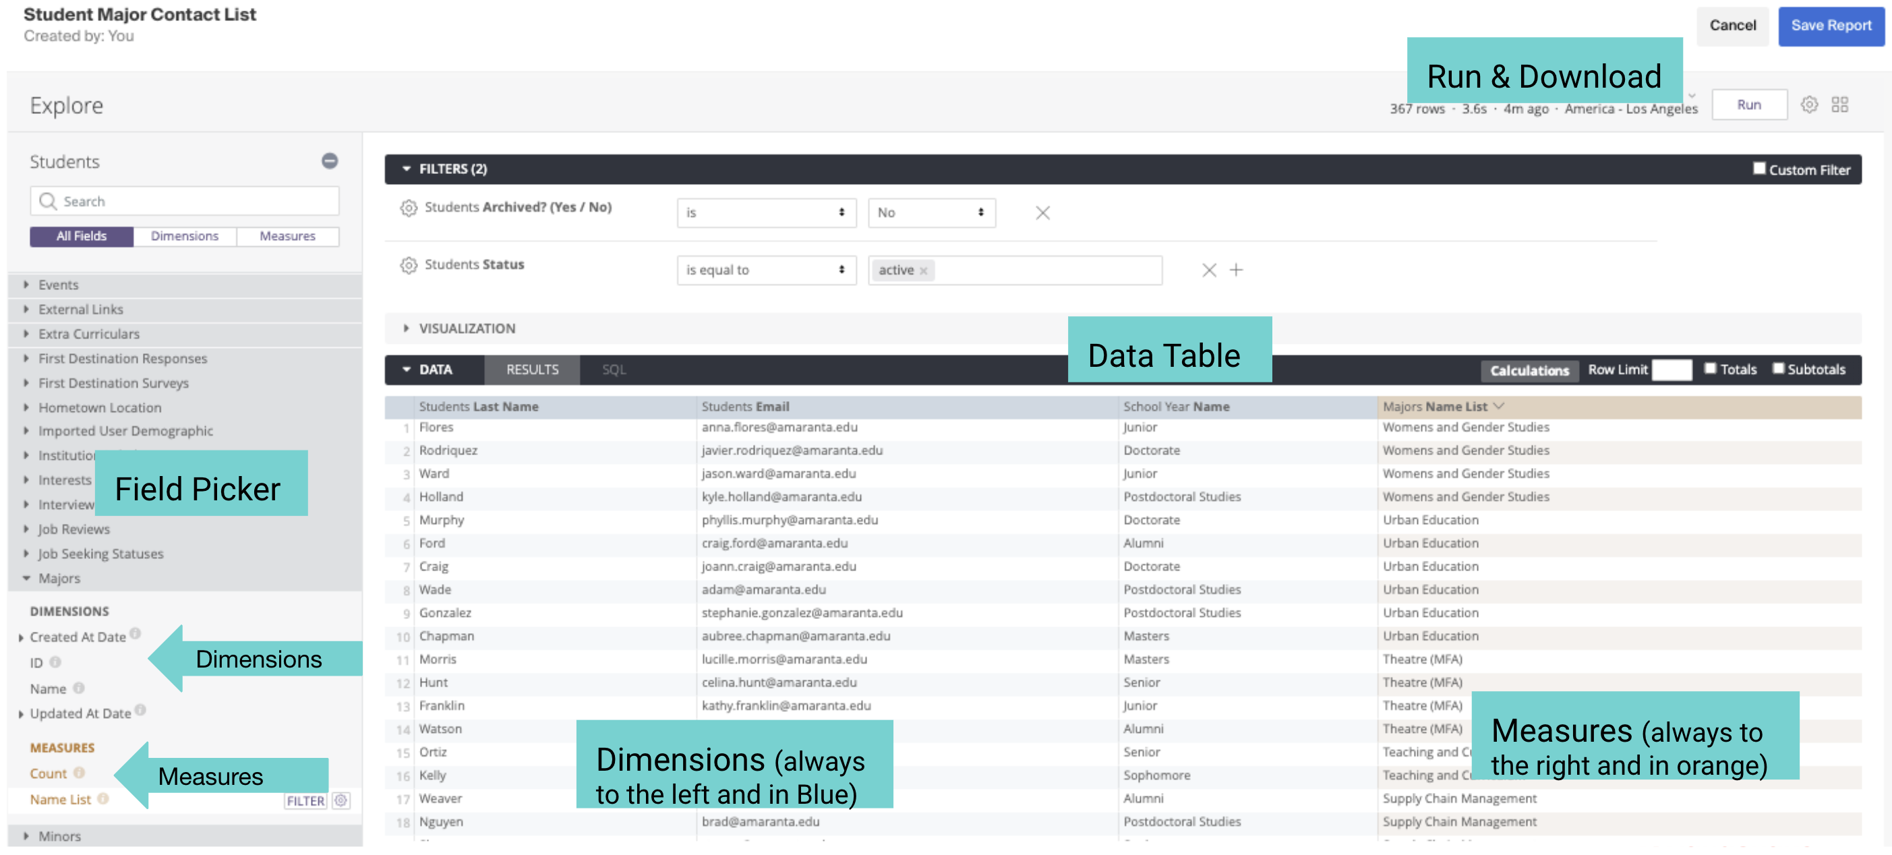Open the 'is' condition dropdown
The image size is (1892, 855).
[766, 213]
